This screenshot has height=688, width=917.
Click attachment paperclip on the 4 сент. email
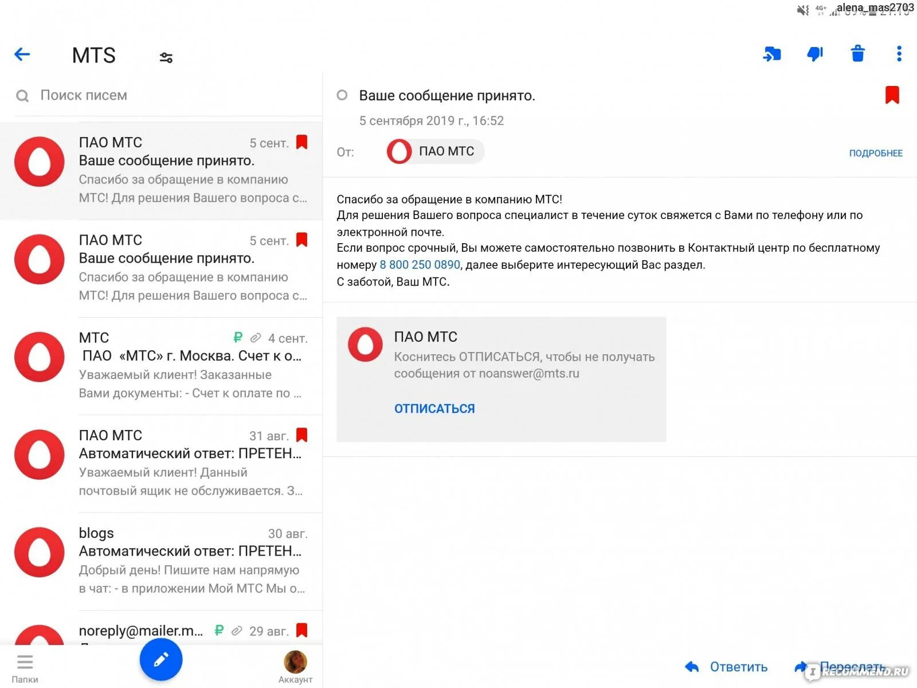(256, 338)
